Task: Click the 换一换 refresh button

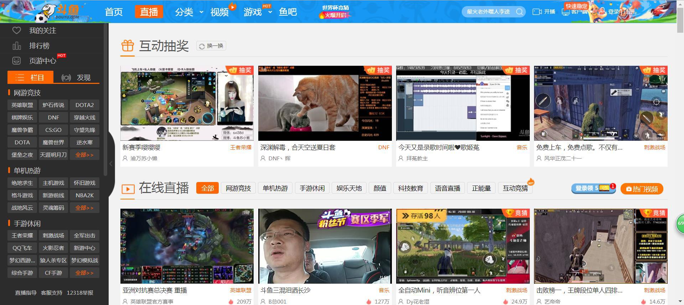Action: tap(211, 46)
